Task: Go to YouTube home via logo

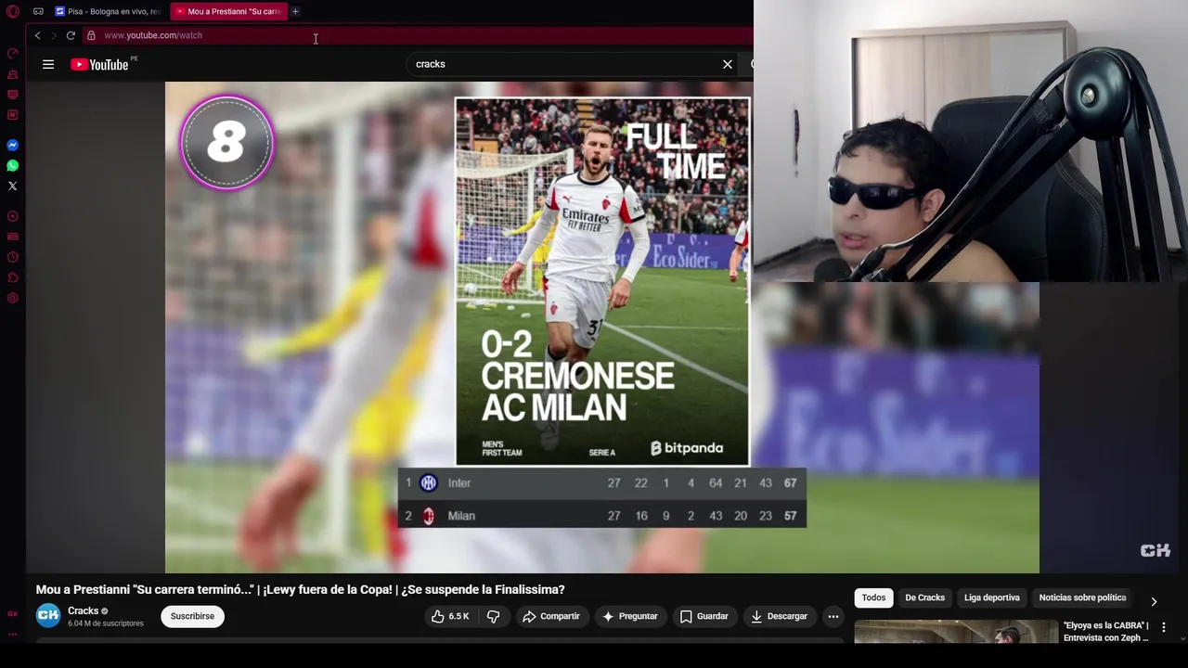Action: [99, 64]
